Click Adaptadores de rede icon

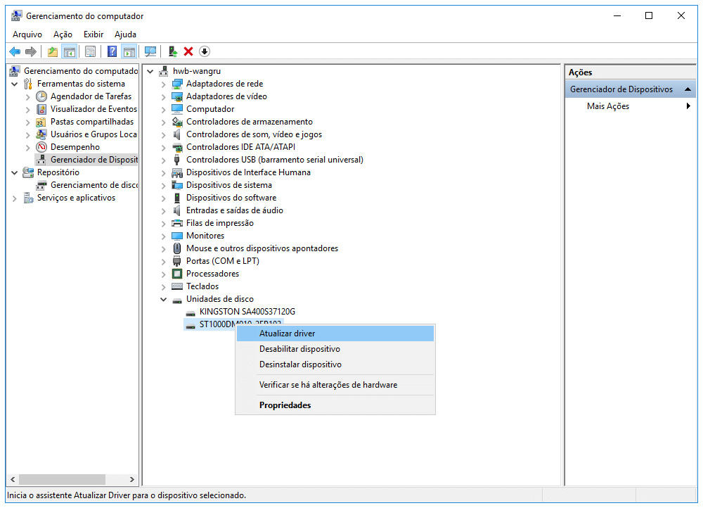(177, 84)
